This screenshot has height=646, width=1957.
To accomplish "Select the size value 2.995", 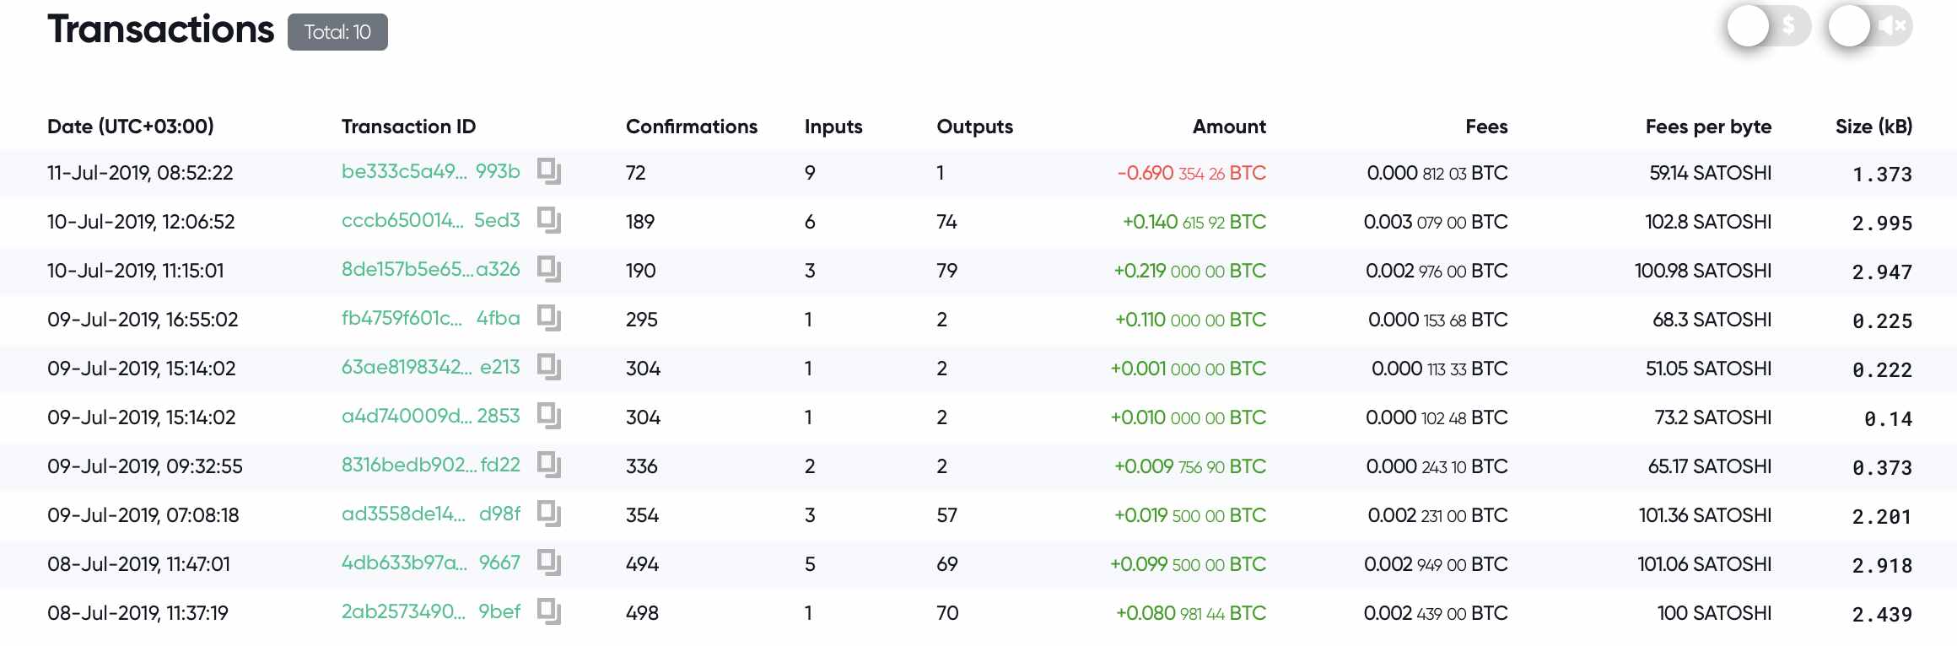I will pyautogui.click(x=1882, y=223).
